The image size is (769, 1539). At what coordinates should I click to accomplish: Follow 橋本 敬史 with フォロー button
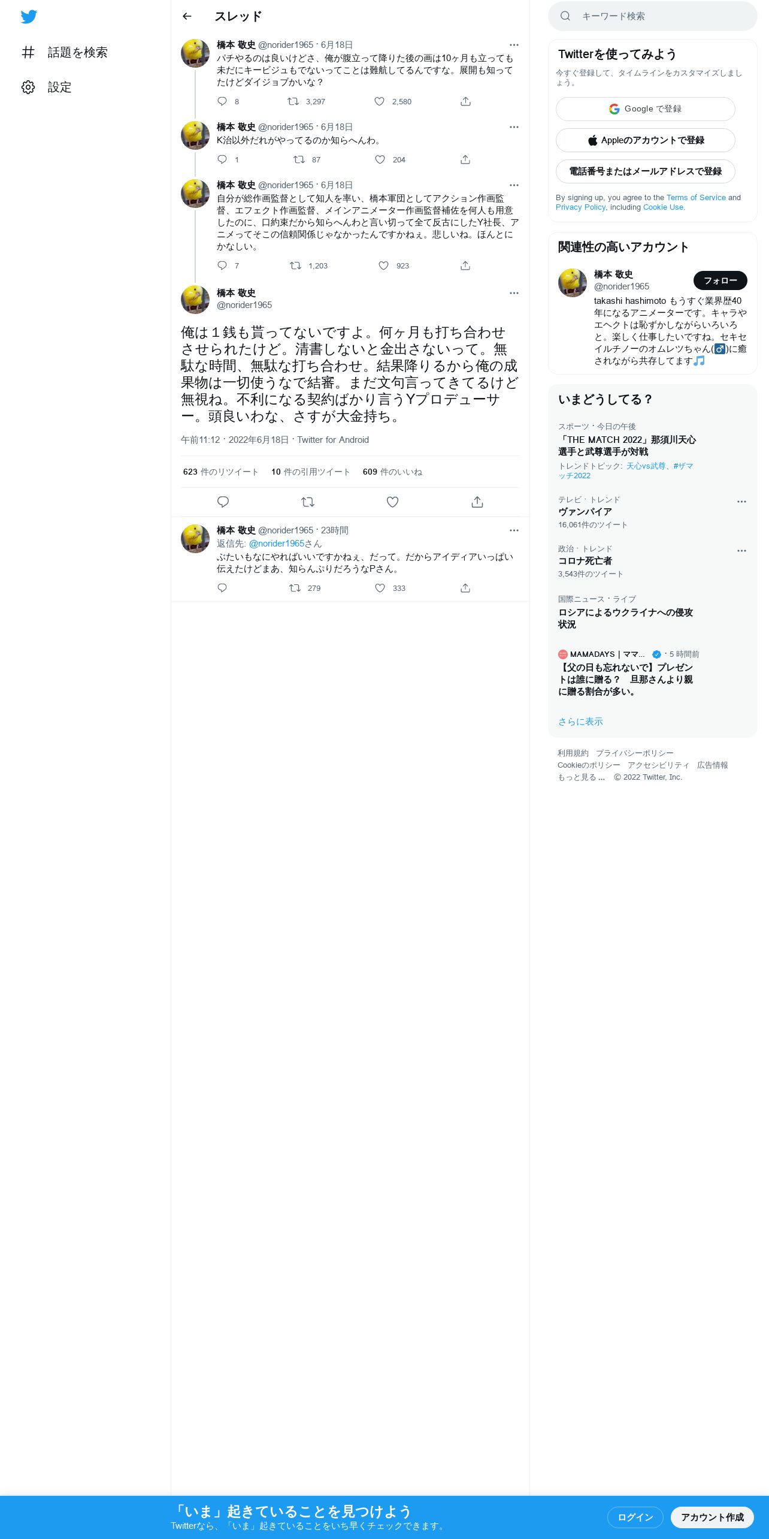[x=720, y=280]
